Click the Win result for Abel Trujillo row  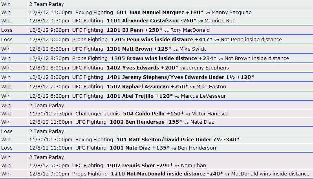[6, 96]
